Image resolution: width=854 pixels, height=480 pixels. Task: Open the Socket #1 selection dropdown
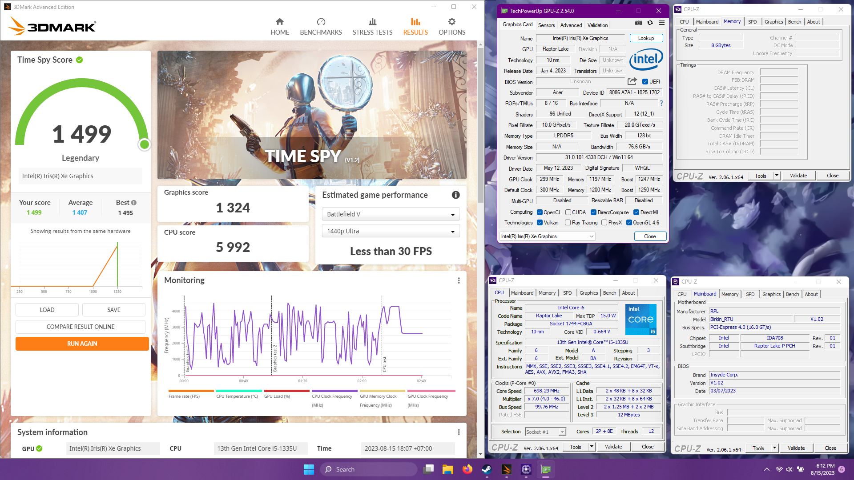pos(545,432)
